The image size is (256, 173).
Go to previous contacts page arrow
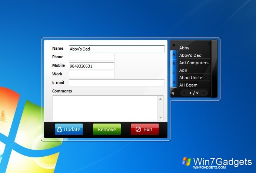click(x=184, y=93)
